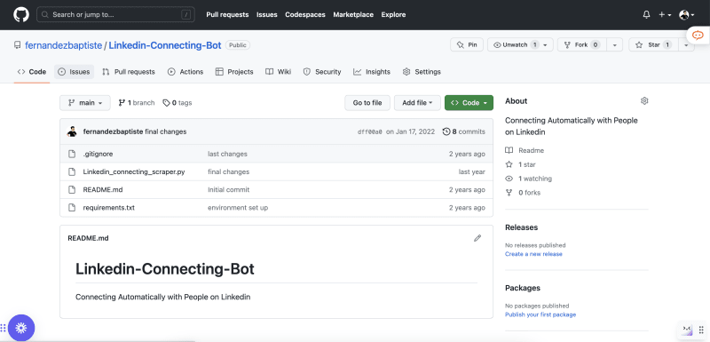Open Codespaces in the top navigation

tap(305, 14)
